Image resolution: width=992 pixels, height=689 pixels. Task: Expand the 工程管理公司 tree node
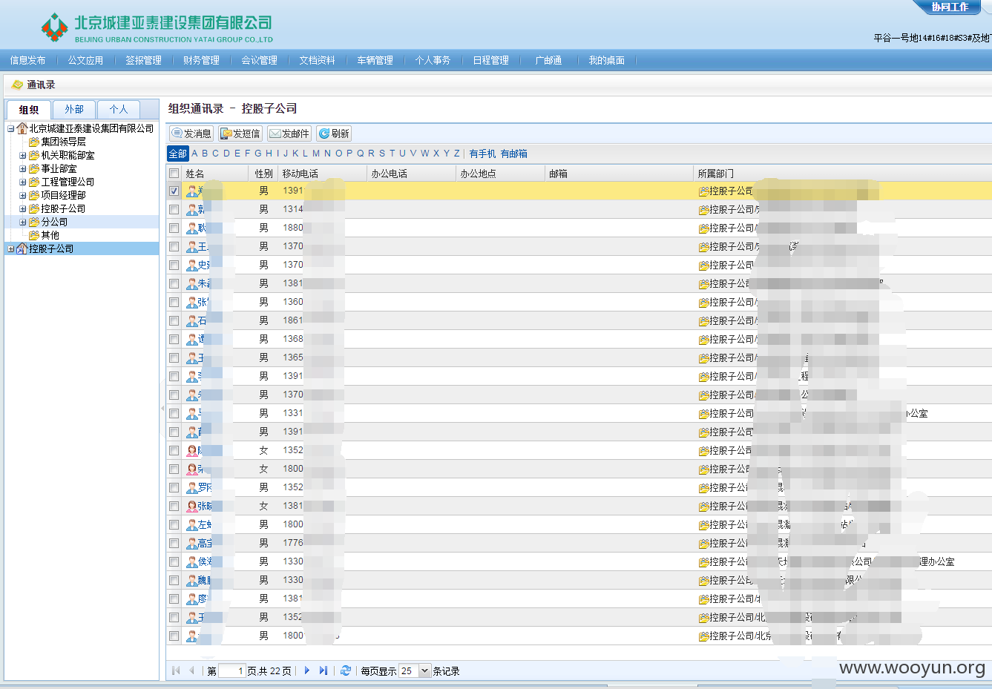coord(23,182)
